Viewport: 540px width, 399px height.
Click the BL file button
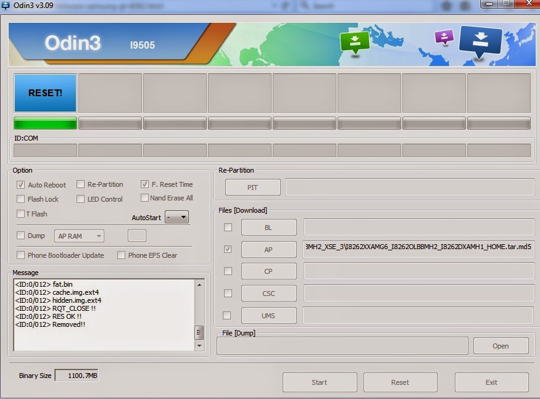[x=268, y=227]
